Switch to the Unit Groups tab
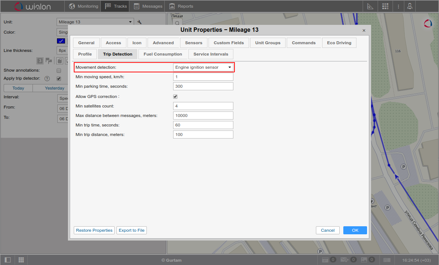 coord(268,43)
